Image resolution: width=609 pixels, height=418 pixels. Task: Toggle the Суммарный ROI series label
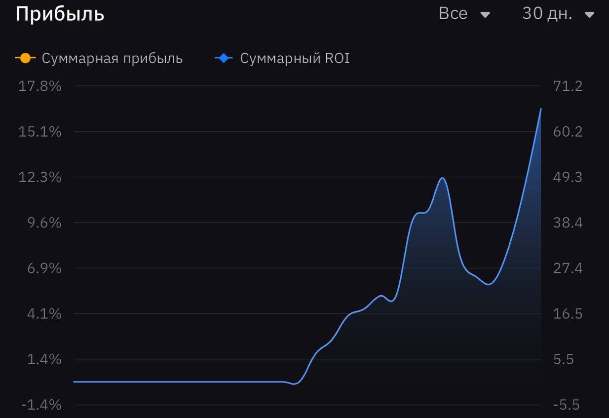[295, 58]
